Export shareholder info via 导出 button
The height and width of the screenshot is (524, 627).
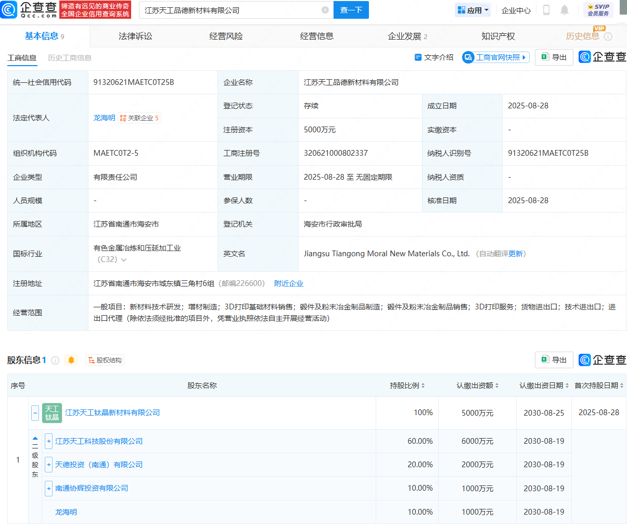click(554, 360)
